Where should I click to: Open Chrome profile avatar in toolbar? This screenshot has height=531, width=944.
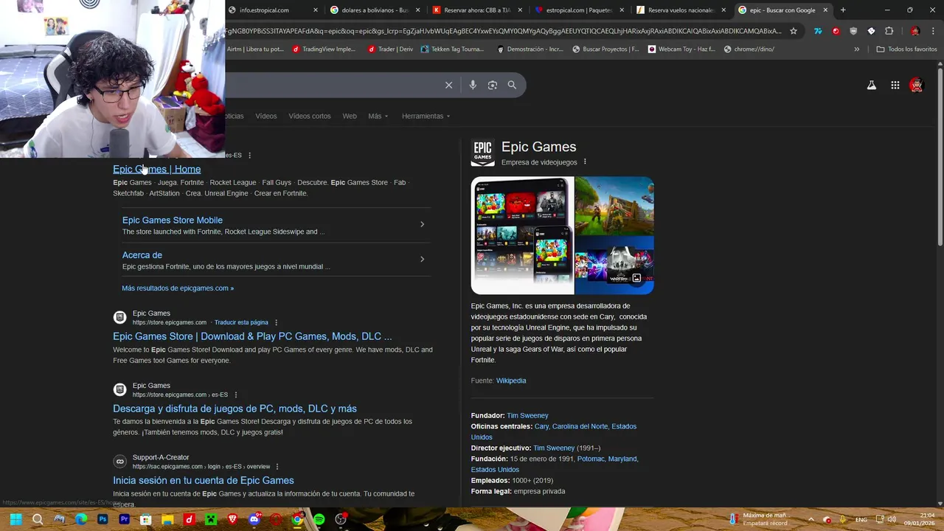tap(915, 31)
